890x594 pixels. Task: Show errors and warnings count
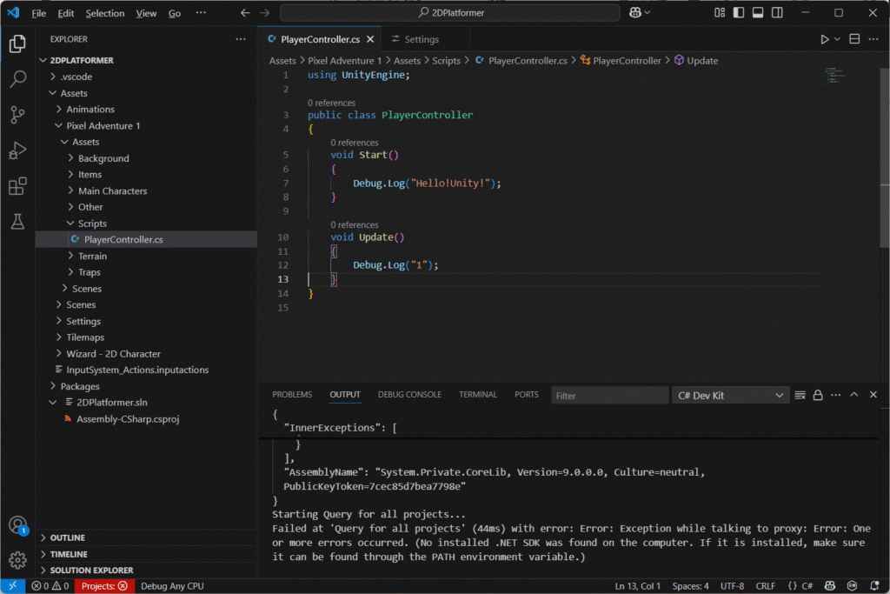tap(50, 585)
